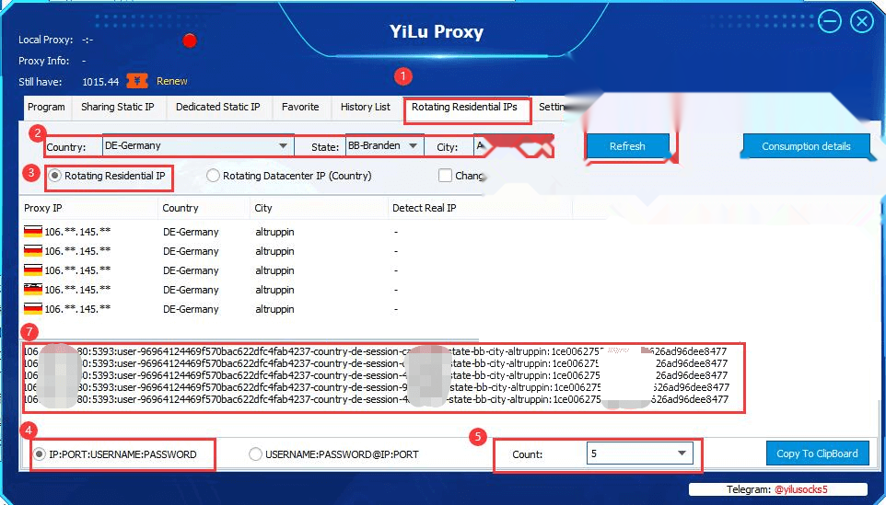Image resolution: width=886 pixels, height=505 pixels.
Task: Open the Dedicated Static IP tab
Action: tap(218, 108)
